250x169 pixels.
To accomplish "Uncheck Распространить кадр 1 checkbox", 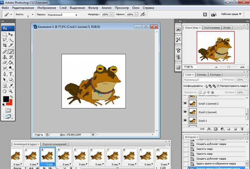I will click(218, 86).
